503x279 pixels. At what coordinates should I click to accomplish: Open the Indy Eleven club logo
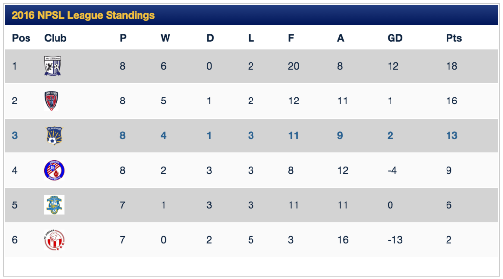coord(51,101)
